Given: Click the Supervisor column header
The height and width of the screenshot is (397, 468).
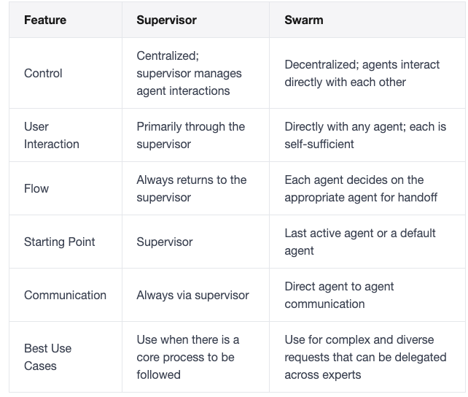Looking at the screenshot, I should 166,20.
